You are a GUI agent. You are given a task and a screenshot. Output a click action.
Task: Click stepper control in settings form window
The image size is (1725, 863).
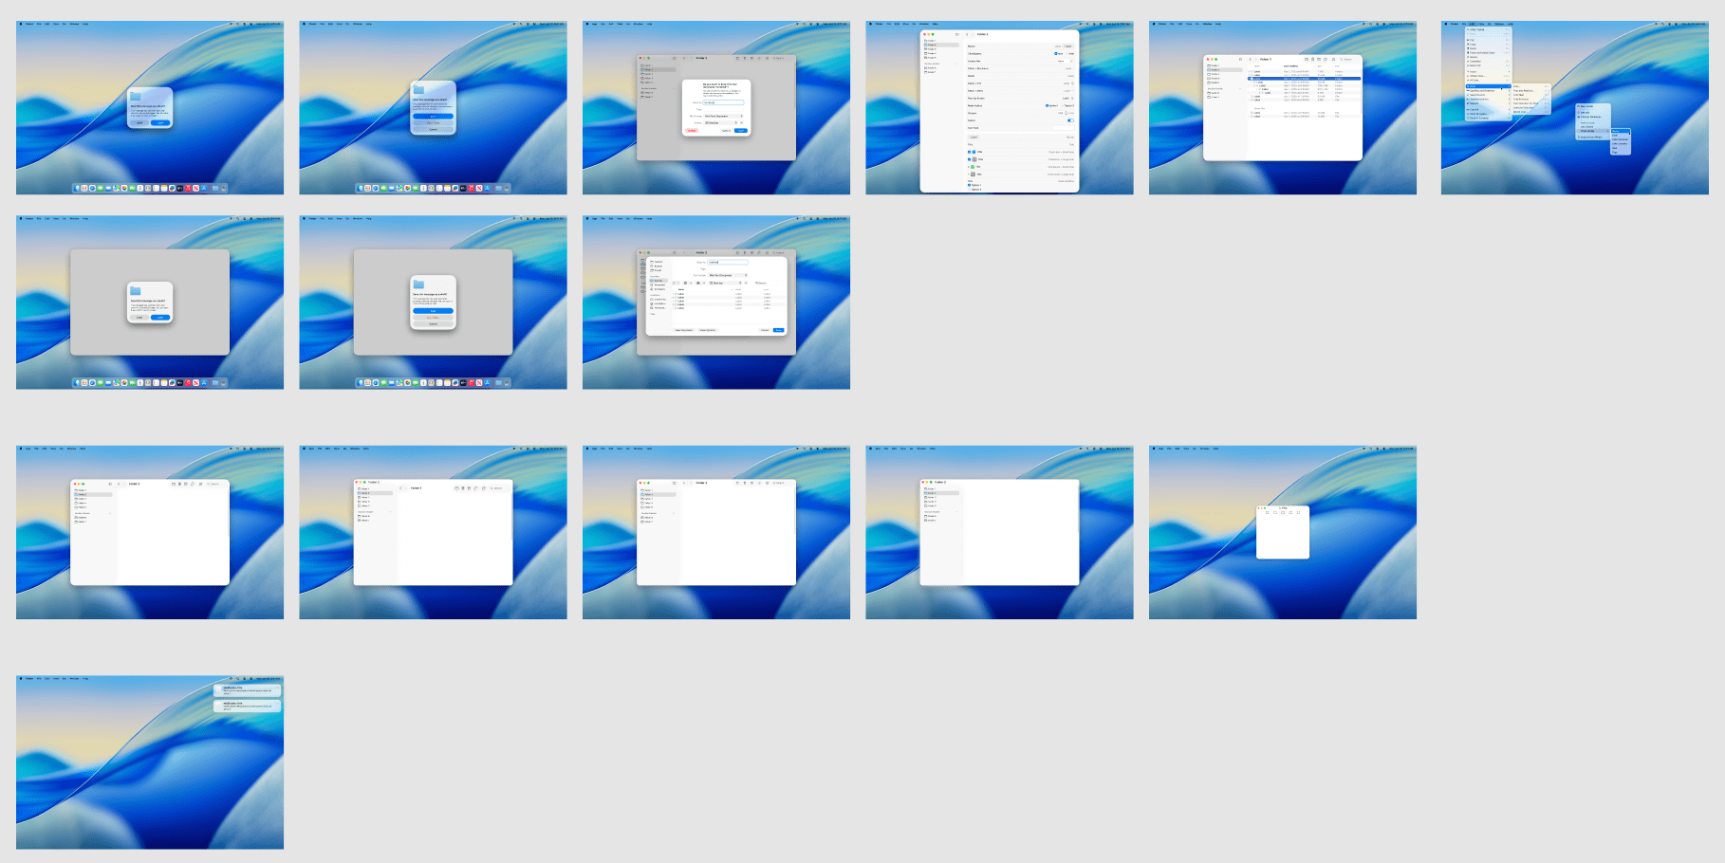pos(1066,113)
